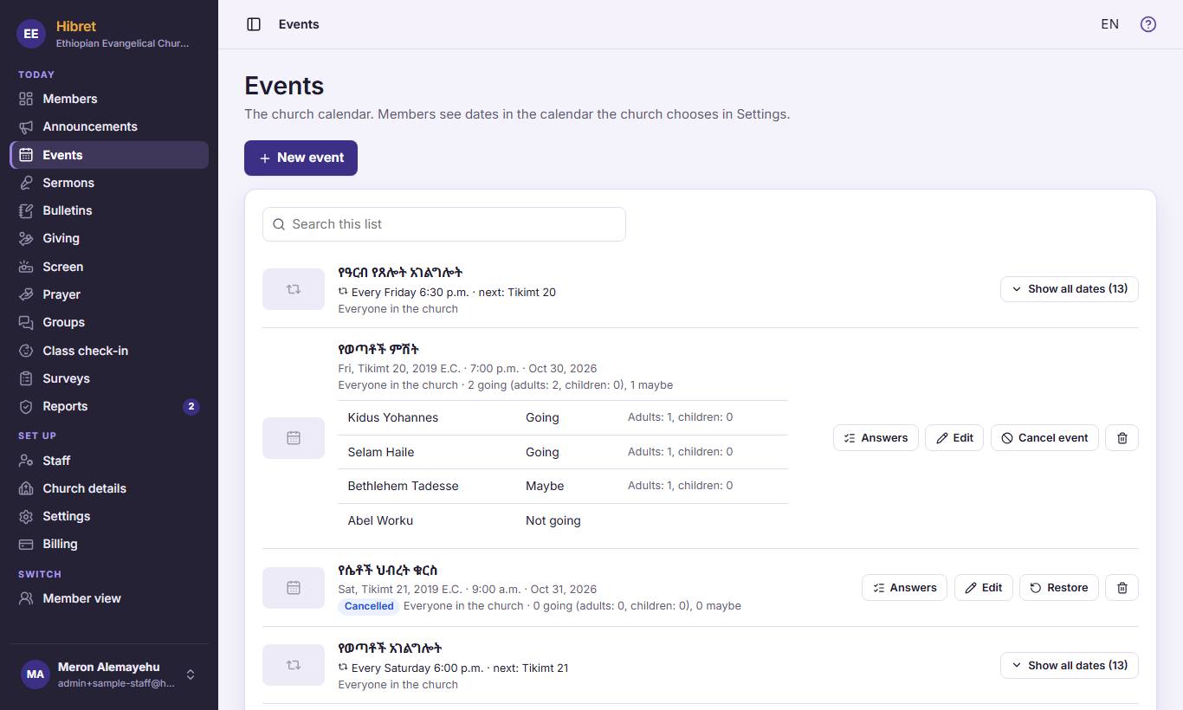Click the Screen icon in sidebar
The image size is (1183, 710).
[26, 267]
